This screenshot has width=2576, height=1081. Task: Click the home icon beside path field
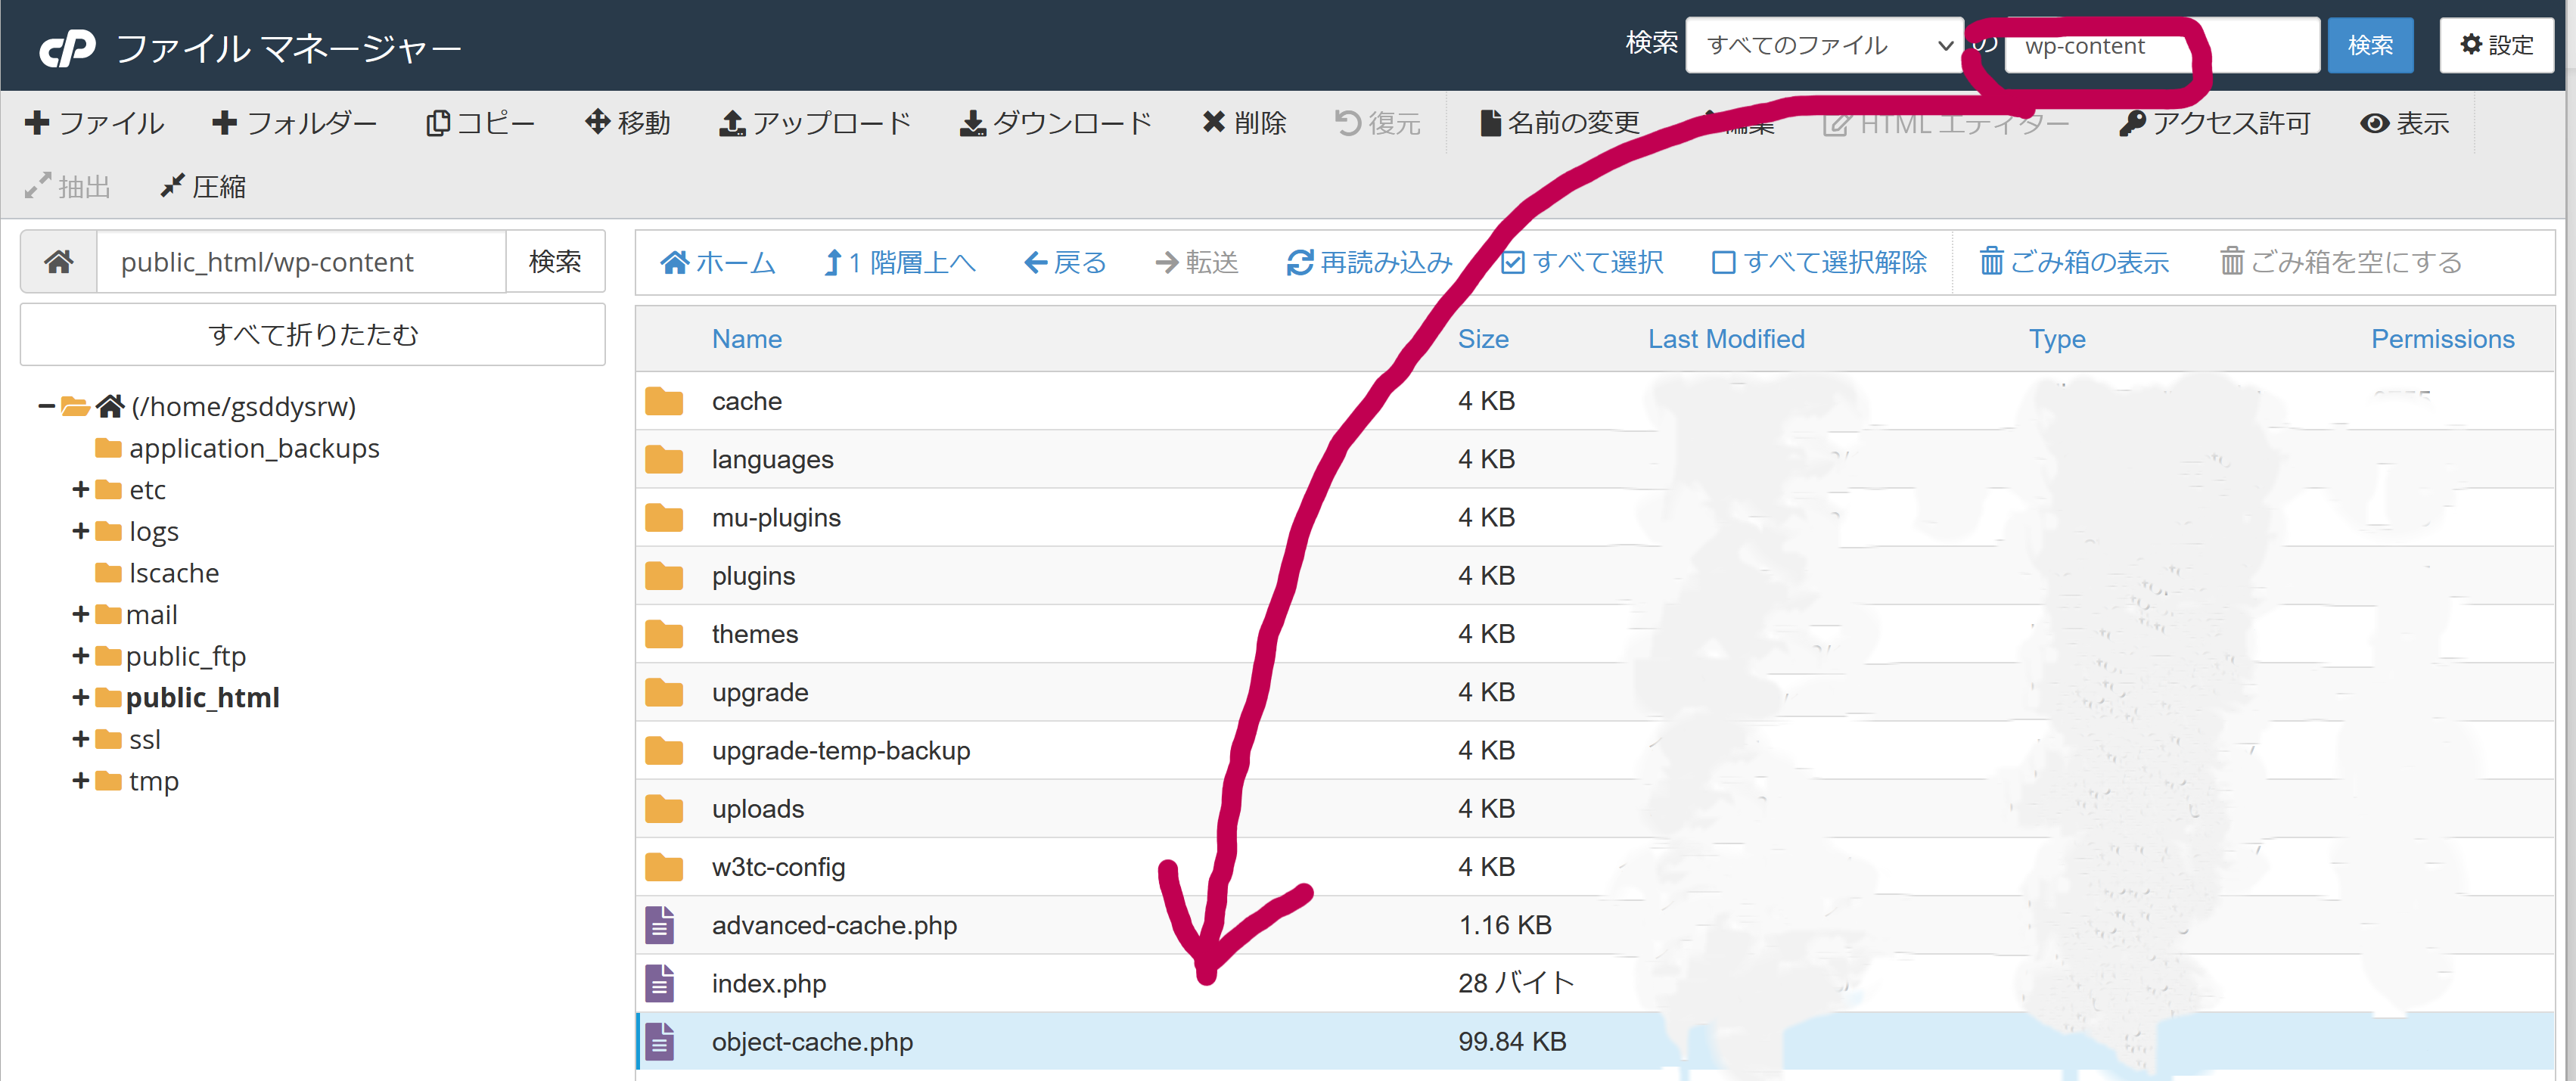[x=59, y=262]
